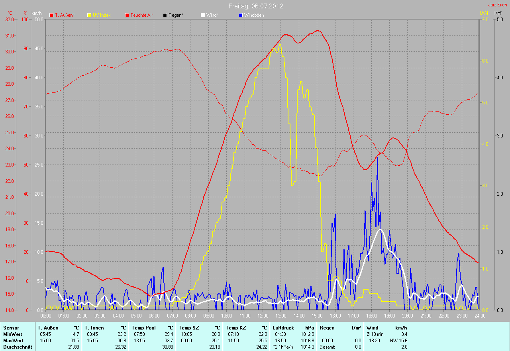
Task: Toggle the UV Index series legend label
Action: (x=102, y=15)
